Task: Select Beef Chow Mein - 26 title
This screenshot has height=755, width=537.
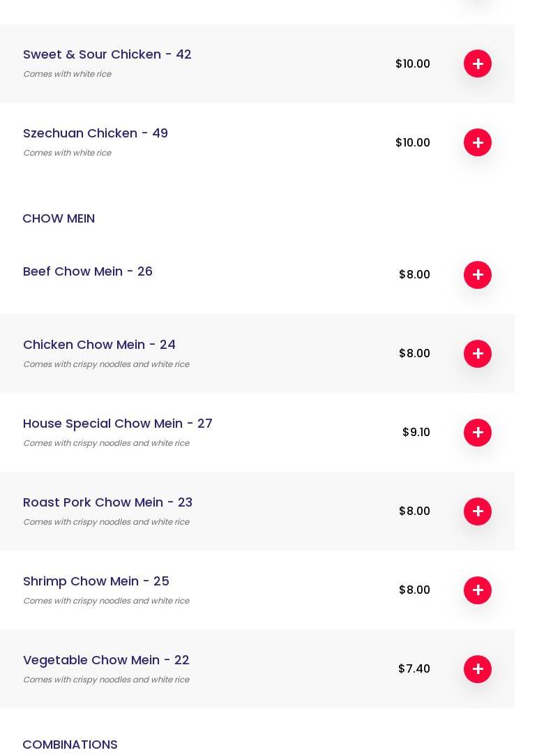Action: point(88,271)
